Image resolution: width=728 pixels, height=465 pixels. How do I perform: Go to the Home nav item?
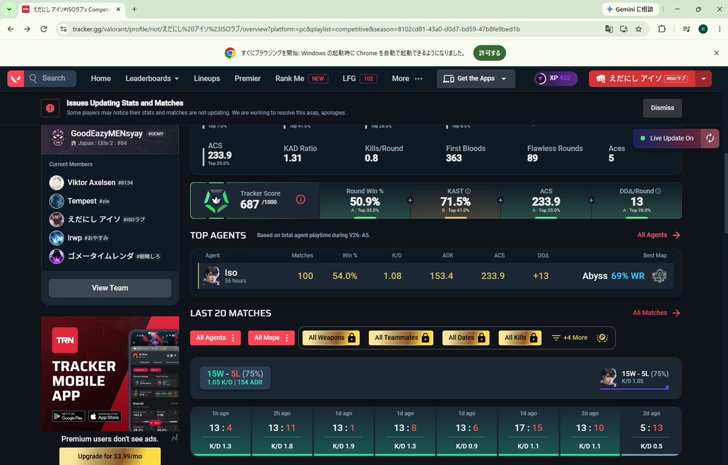click(x=101, y=79)
